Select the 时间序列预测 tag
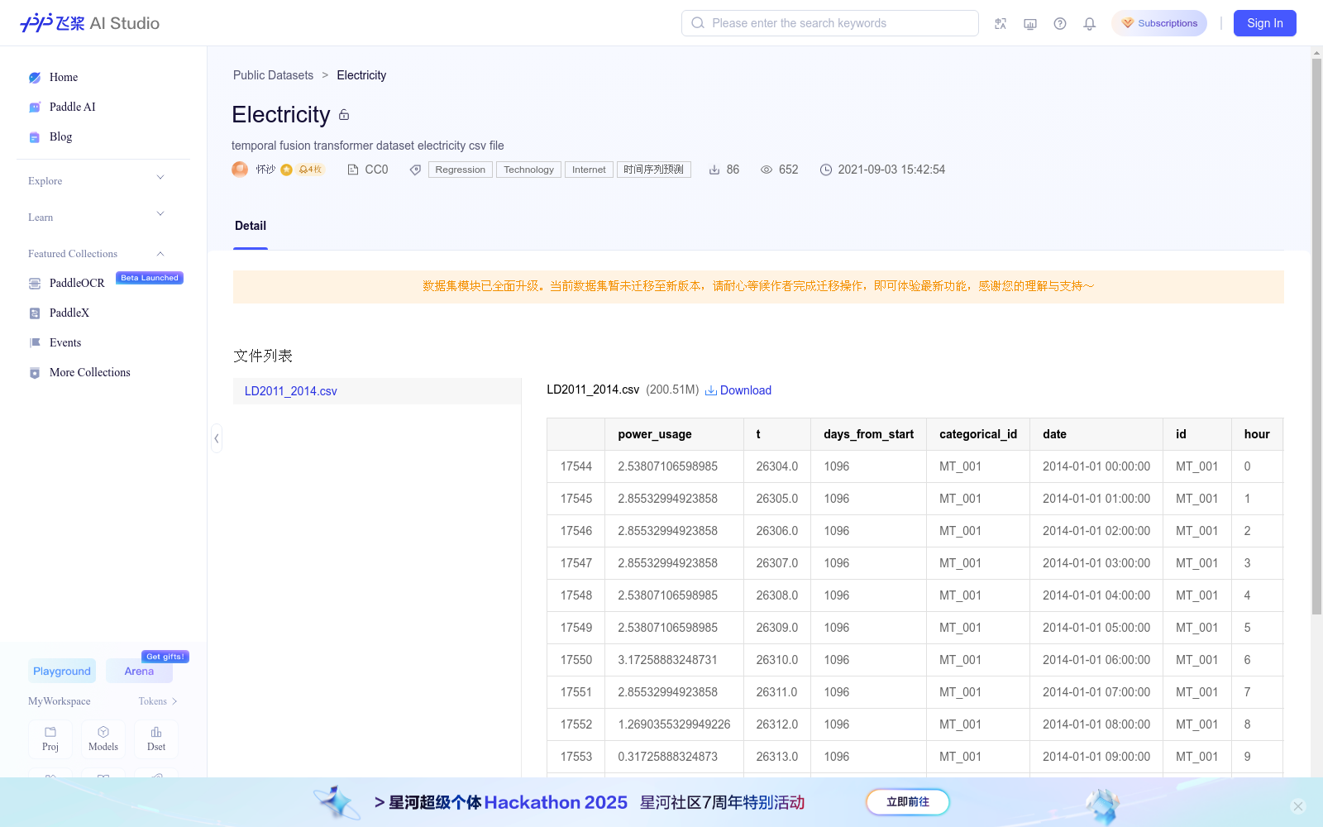Screen dimensions: 1323x827 coord(654,170)
